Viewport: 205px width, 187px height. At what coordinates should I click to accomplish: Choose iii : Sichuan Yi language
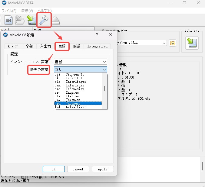(78, 74)
